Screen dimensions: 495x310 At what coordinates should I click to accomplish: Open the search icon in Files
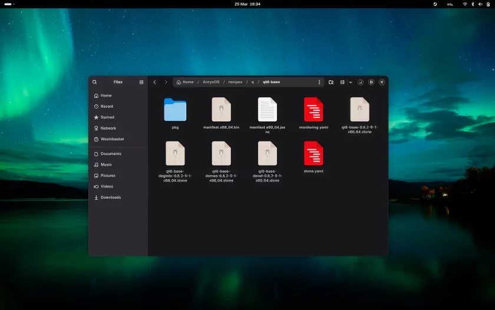click(94, 82)
